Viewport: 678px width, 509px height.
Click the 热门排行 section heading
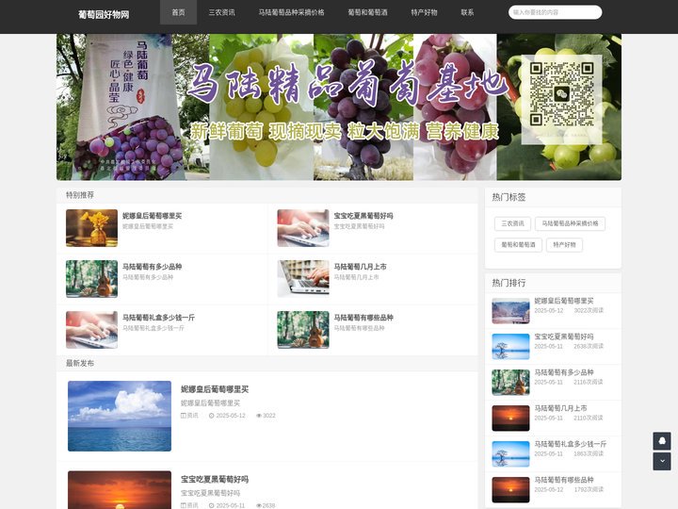tap(508, 283)
